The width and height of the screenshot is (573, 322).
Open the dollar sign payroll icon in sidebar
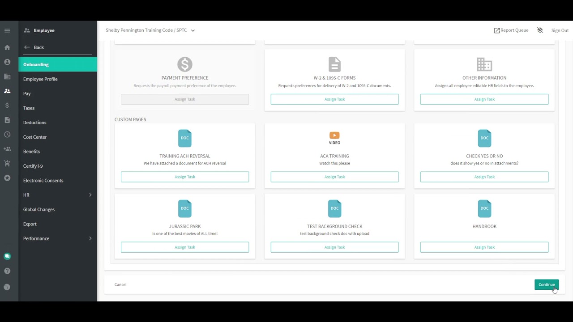(x=7, y=106)
